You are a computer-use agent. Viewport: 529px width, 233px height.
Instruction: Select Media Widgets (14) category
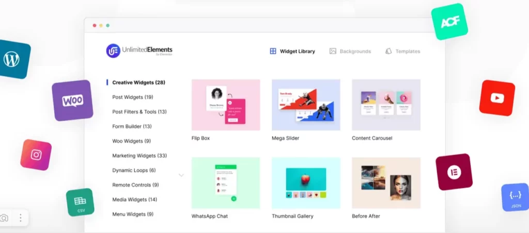[x=135, y=199]
